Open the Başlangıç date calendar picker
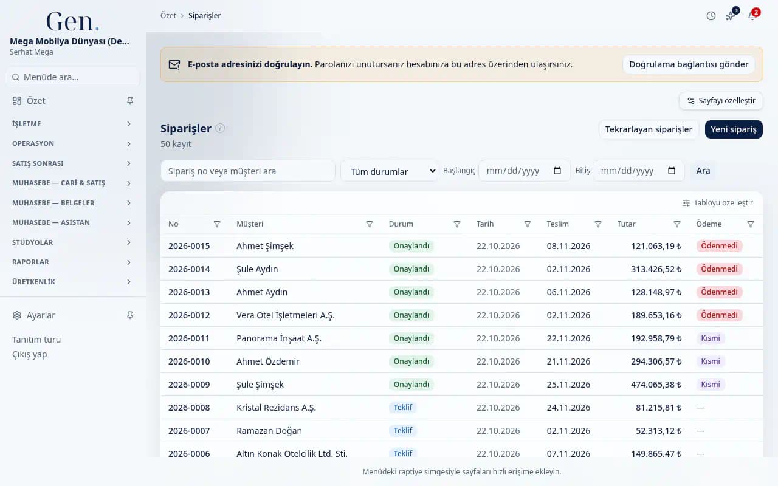This screenshot has height=486, width=778. click(557, 171)
